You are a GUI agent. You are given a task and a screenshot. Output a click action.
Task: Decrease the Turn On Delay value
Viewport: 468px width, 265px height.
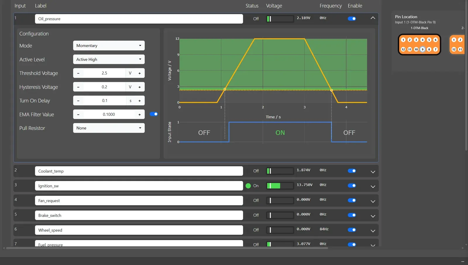click(x=78, y=101)
